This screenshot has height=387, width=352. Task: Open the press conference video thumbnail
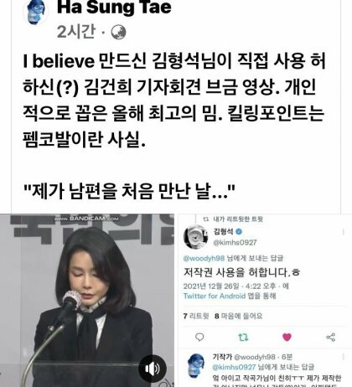coord(87,301)
